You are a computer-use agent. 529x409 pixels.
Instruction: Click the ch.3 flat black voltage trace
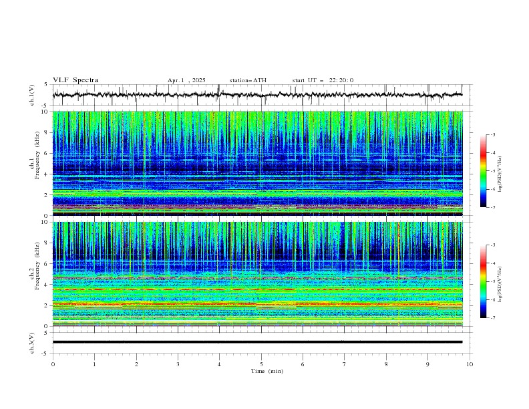(x=257, y=342)
